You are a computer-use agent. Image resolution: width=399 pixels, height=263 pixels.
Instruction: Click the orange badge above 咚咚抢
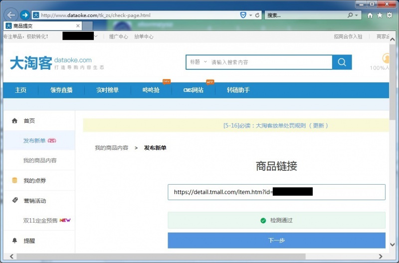tap(167, 82)
